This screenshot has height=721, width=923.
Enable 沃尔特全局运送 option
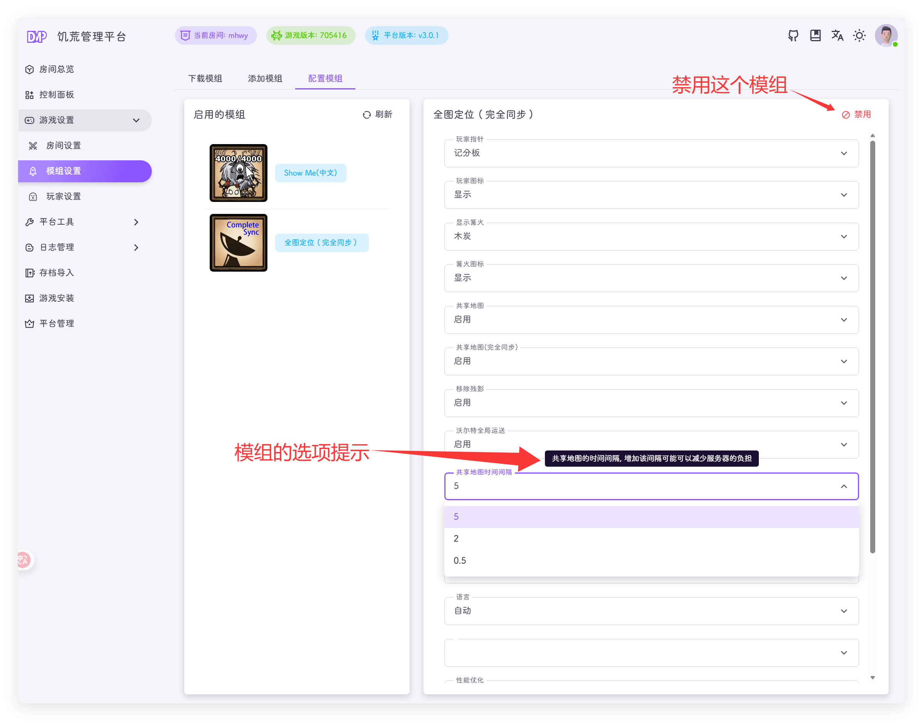click(651, 444)
